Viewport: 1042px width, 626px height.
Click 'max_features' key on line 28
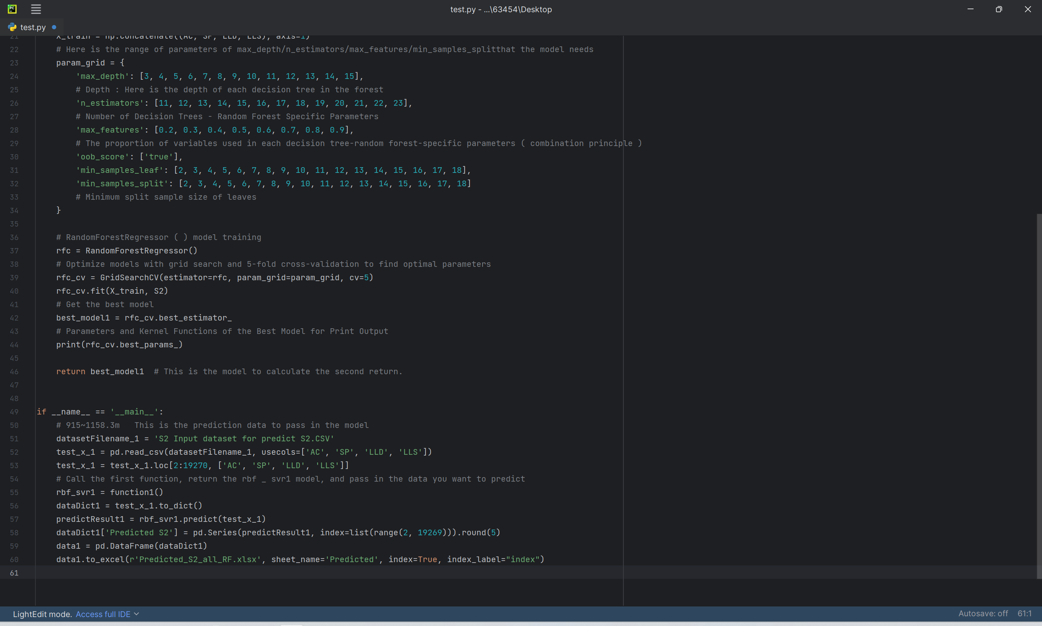(110, 130)
